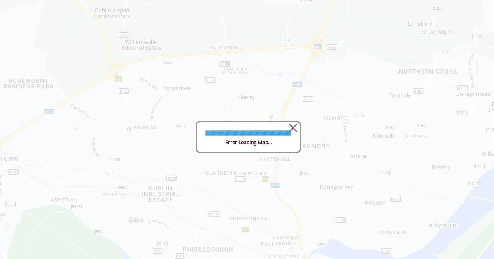
Task: Select the R809 road marker
Action: (x=462, y=112)
